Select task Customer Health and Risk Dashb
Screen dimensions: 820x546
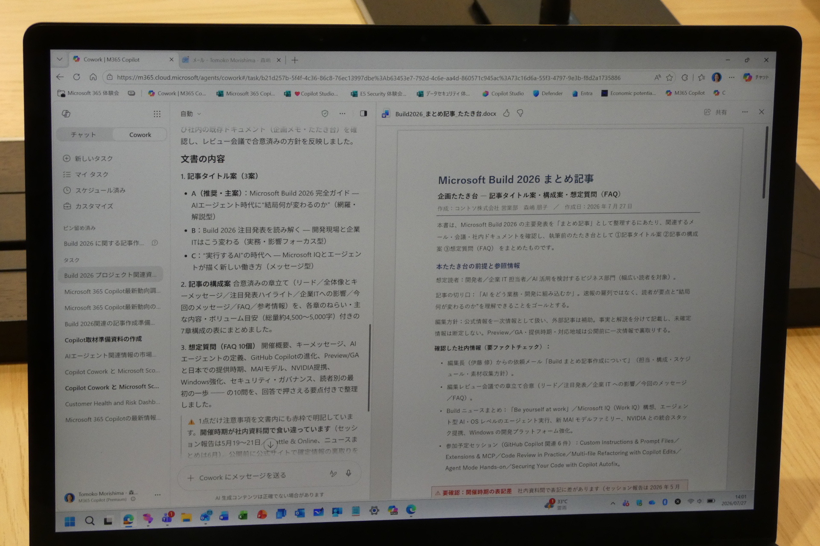[113, 403]
